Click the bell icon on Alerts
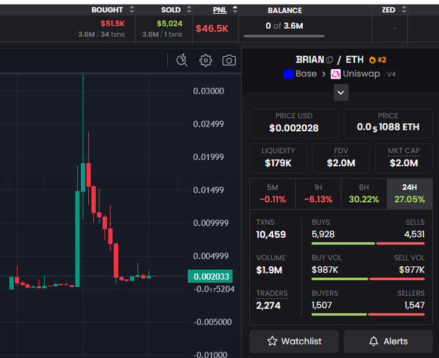The width and height of the screenshot is (439, 358). [374, 341]
